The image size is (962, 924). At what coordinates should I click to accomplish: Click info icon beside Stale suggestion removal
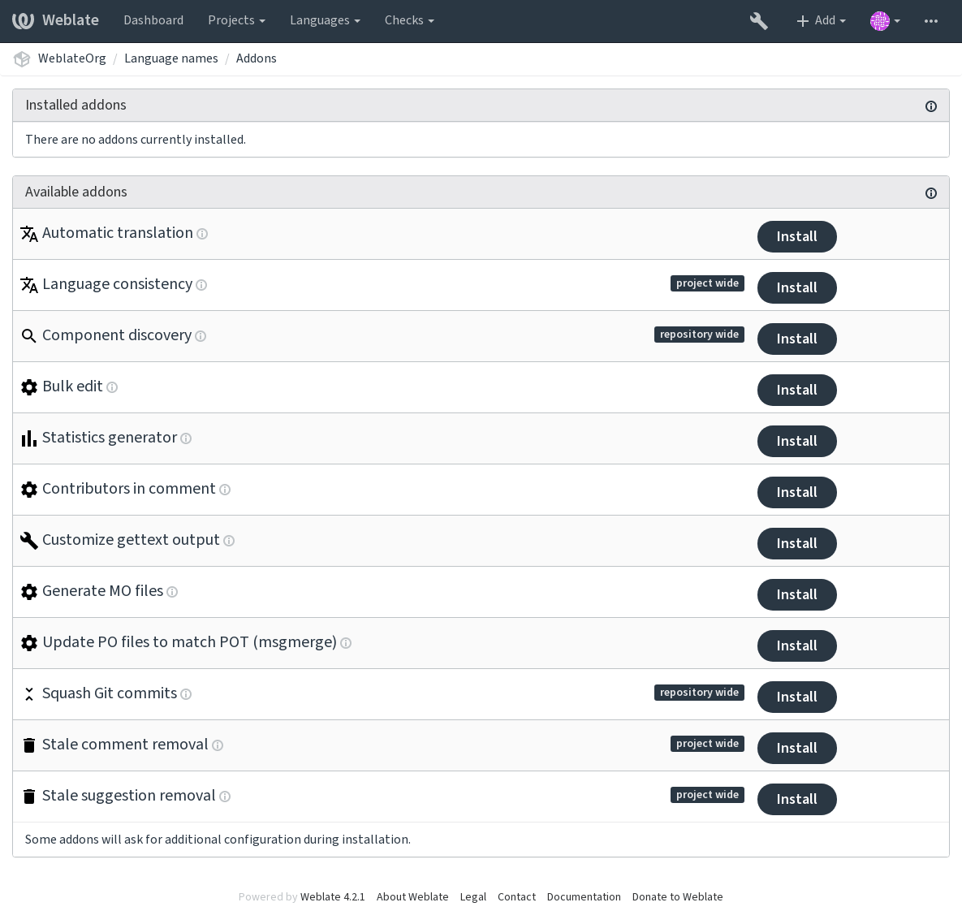coord(225,797)
